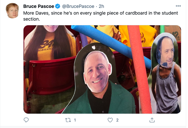Click the like count of 2
188x128 pixels.
click(x=117, y=120)
